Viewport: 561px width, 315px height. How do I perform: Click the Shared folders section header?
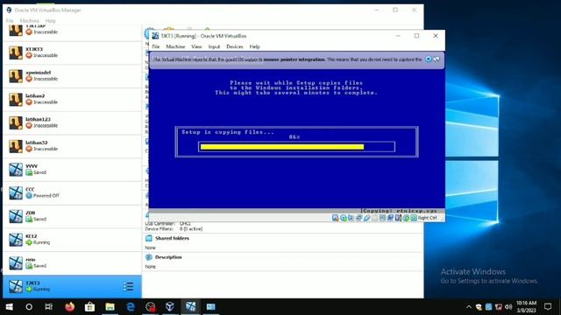tap(172, 238)
